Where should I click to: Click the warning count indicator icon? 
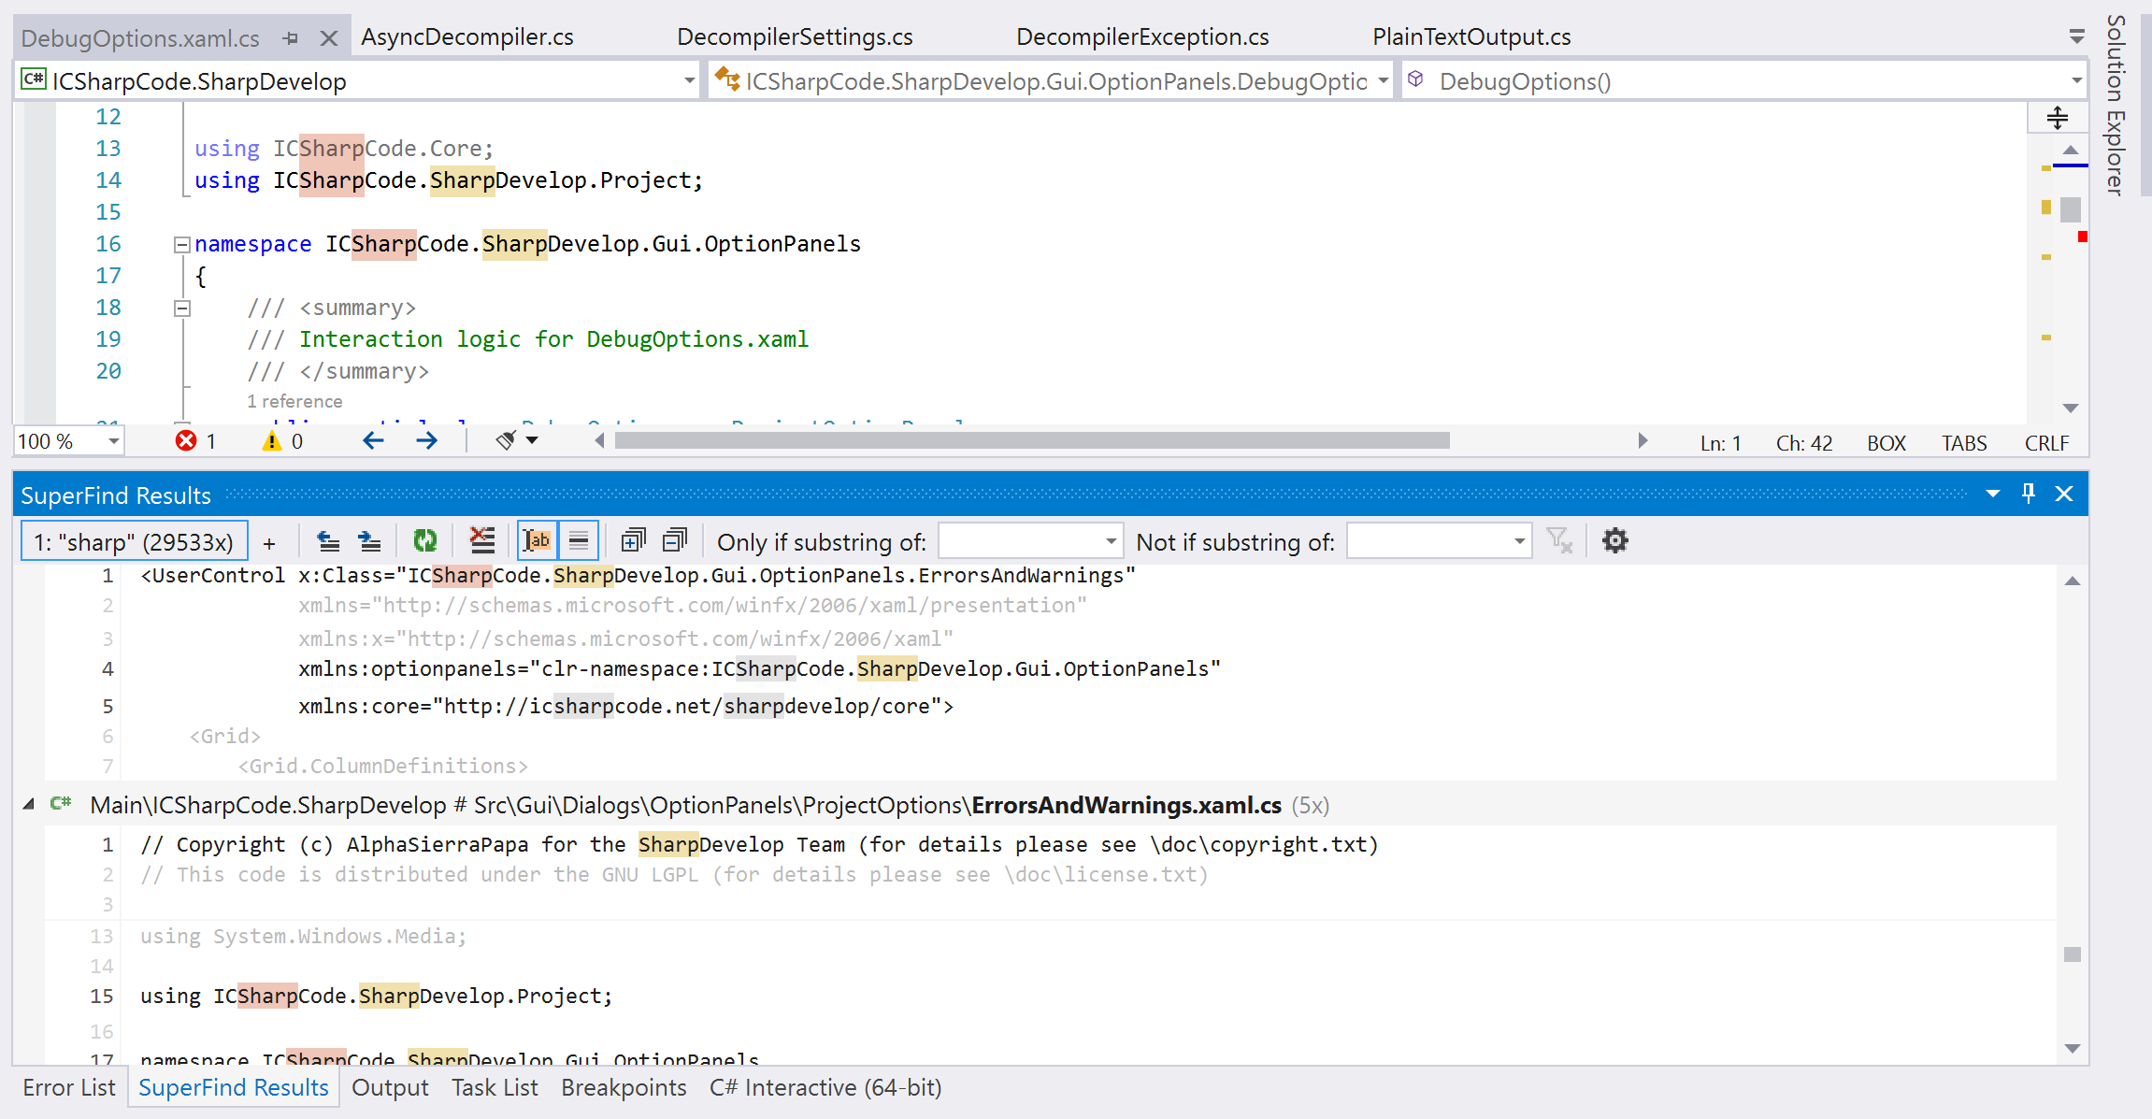click(x=272, y=441)
